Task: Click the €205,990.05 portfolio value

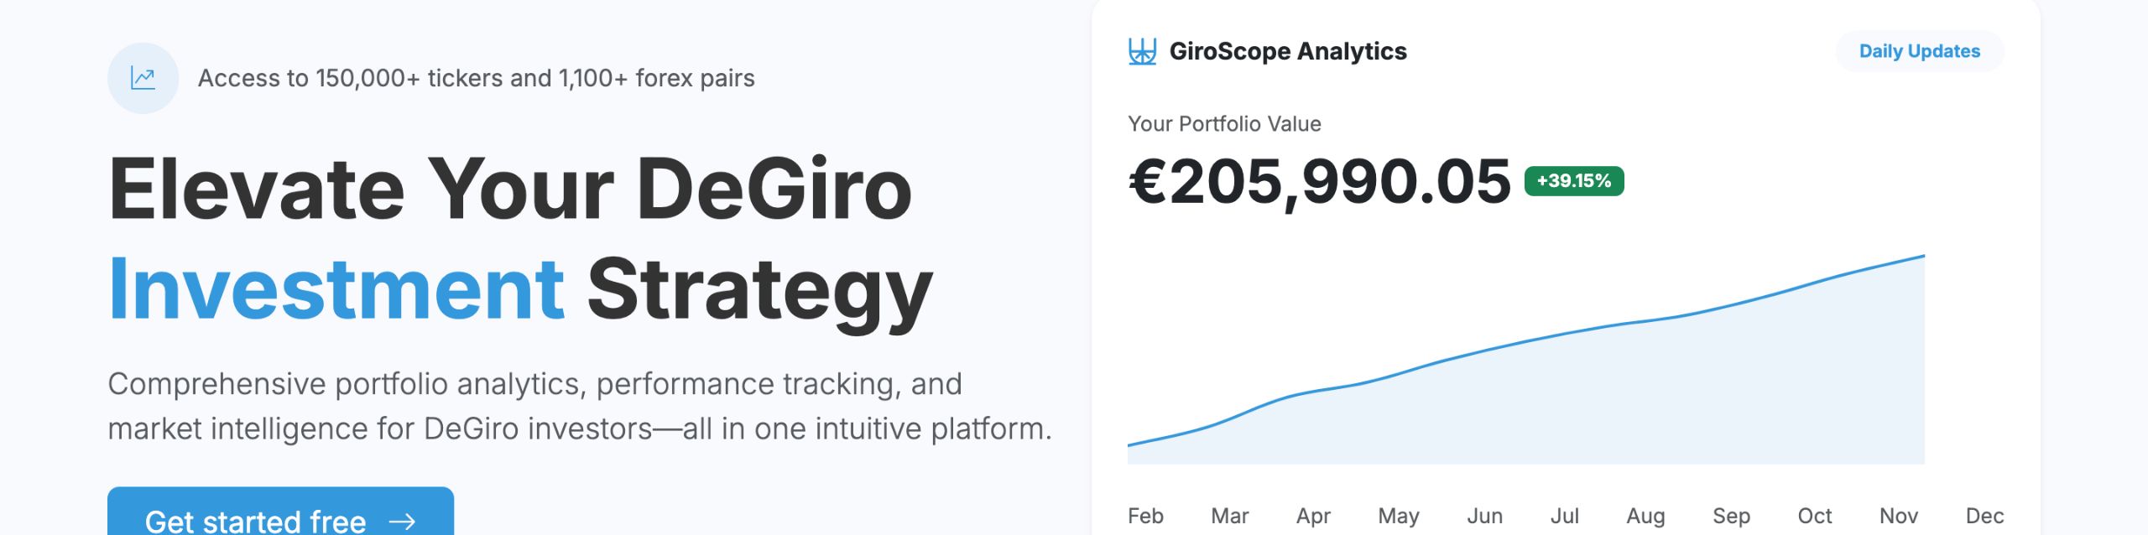Action: point(1319,181)
